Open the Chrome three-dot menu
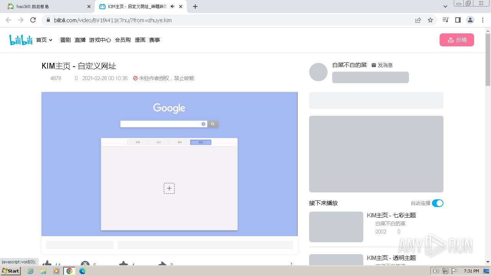Viewport: 491px width, 276px height. coord(483,20)
